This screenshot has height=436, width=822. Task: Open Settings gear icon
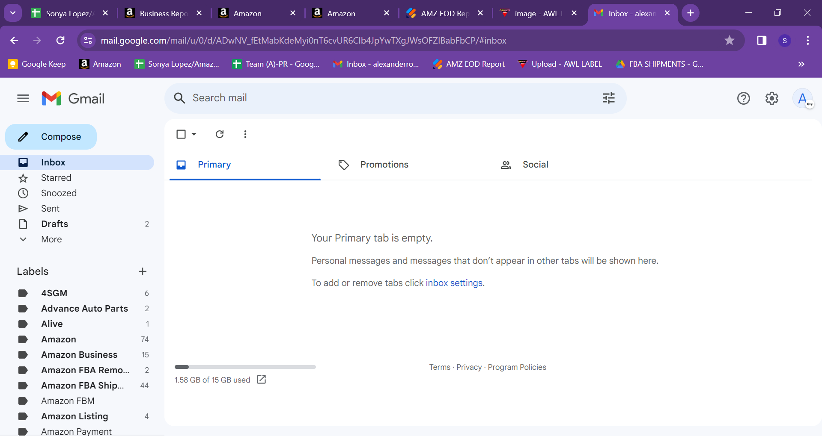pos(772,99)
